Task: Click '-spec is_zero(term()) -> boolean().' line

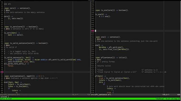Action: [21, 27]
